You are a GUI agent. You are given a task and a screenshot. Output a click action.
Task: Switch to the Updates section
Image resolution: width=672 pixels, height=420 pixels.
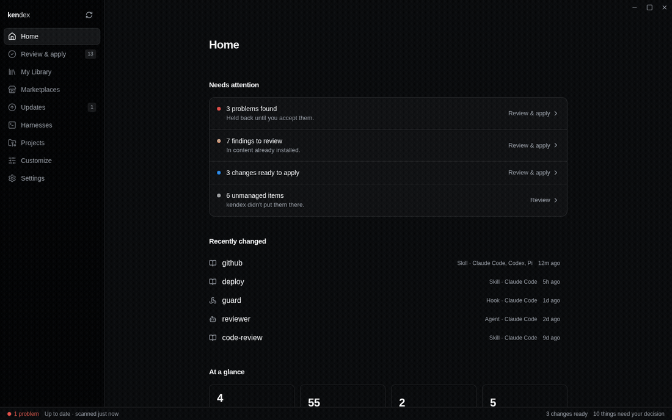click(52, 107)
